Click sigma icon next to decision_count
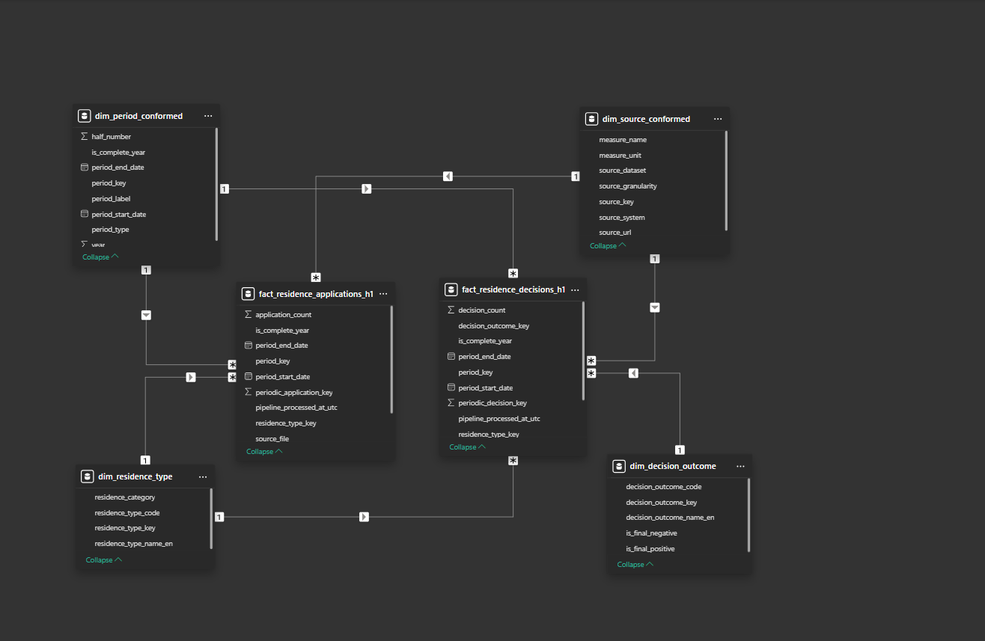The height and width of the screenshot is (641, 985). pyautogui.click(x=451, y=310)
